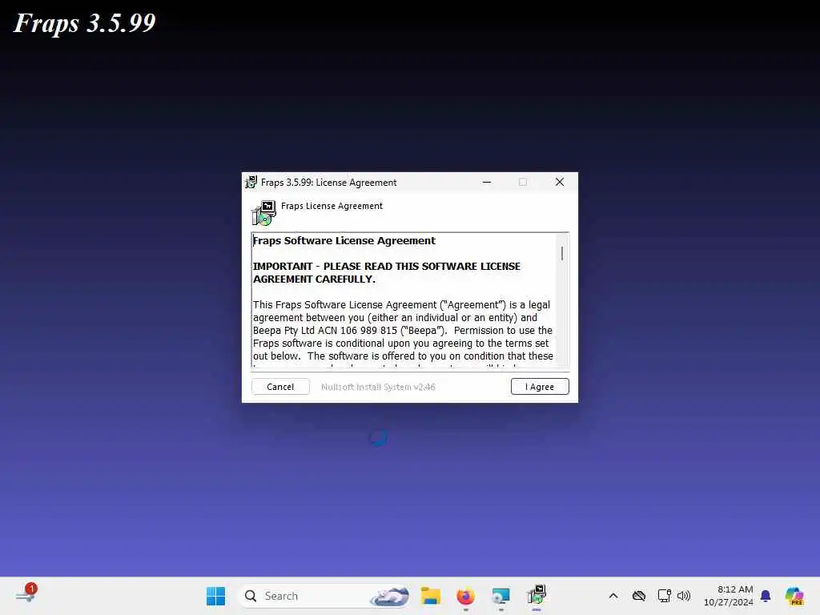The width and height of the screenshot is (820, 615).
Task: Click the I Agree button
Action: pos(539,387)
